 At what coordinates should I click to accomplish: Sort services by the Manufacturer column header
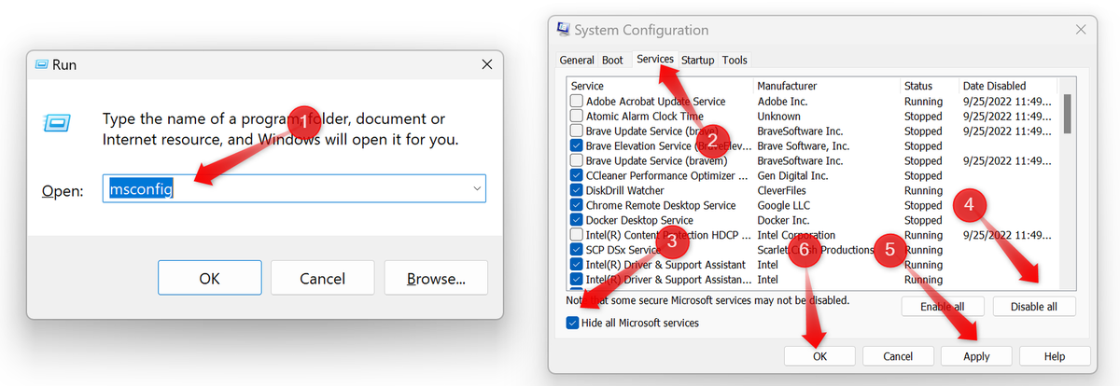coord(786,86)
